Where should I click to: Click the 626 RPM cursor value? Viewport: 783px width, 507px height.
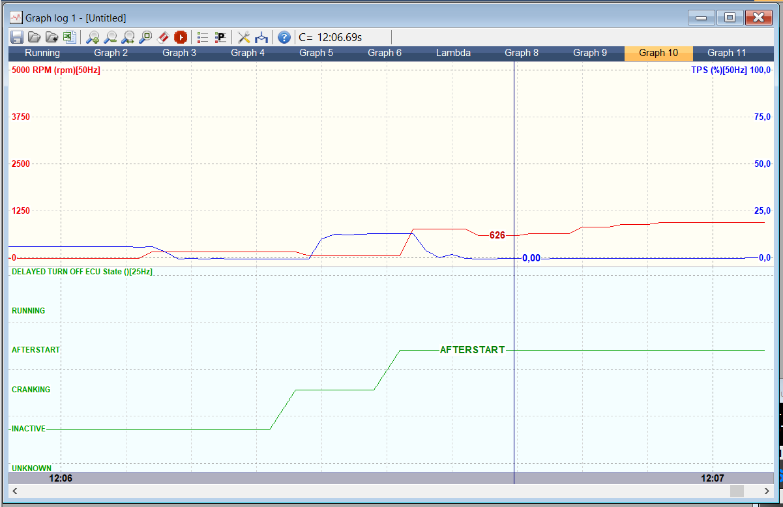497,235
